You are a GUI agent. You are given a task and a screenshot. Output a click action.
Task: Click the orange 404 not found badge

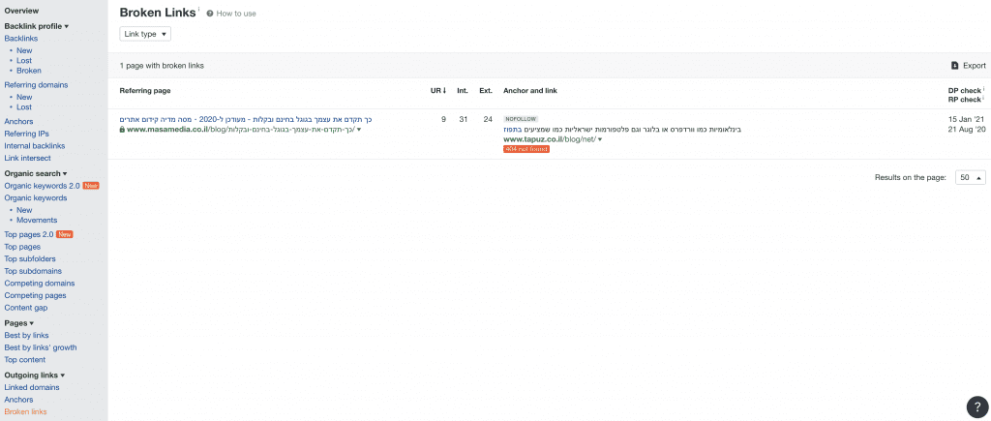pyautogui.click(x=526, y=149)
